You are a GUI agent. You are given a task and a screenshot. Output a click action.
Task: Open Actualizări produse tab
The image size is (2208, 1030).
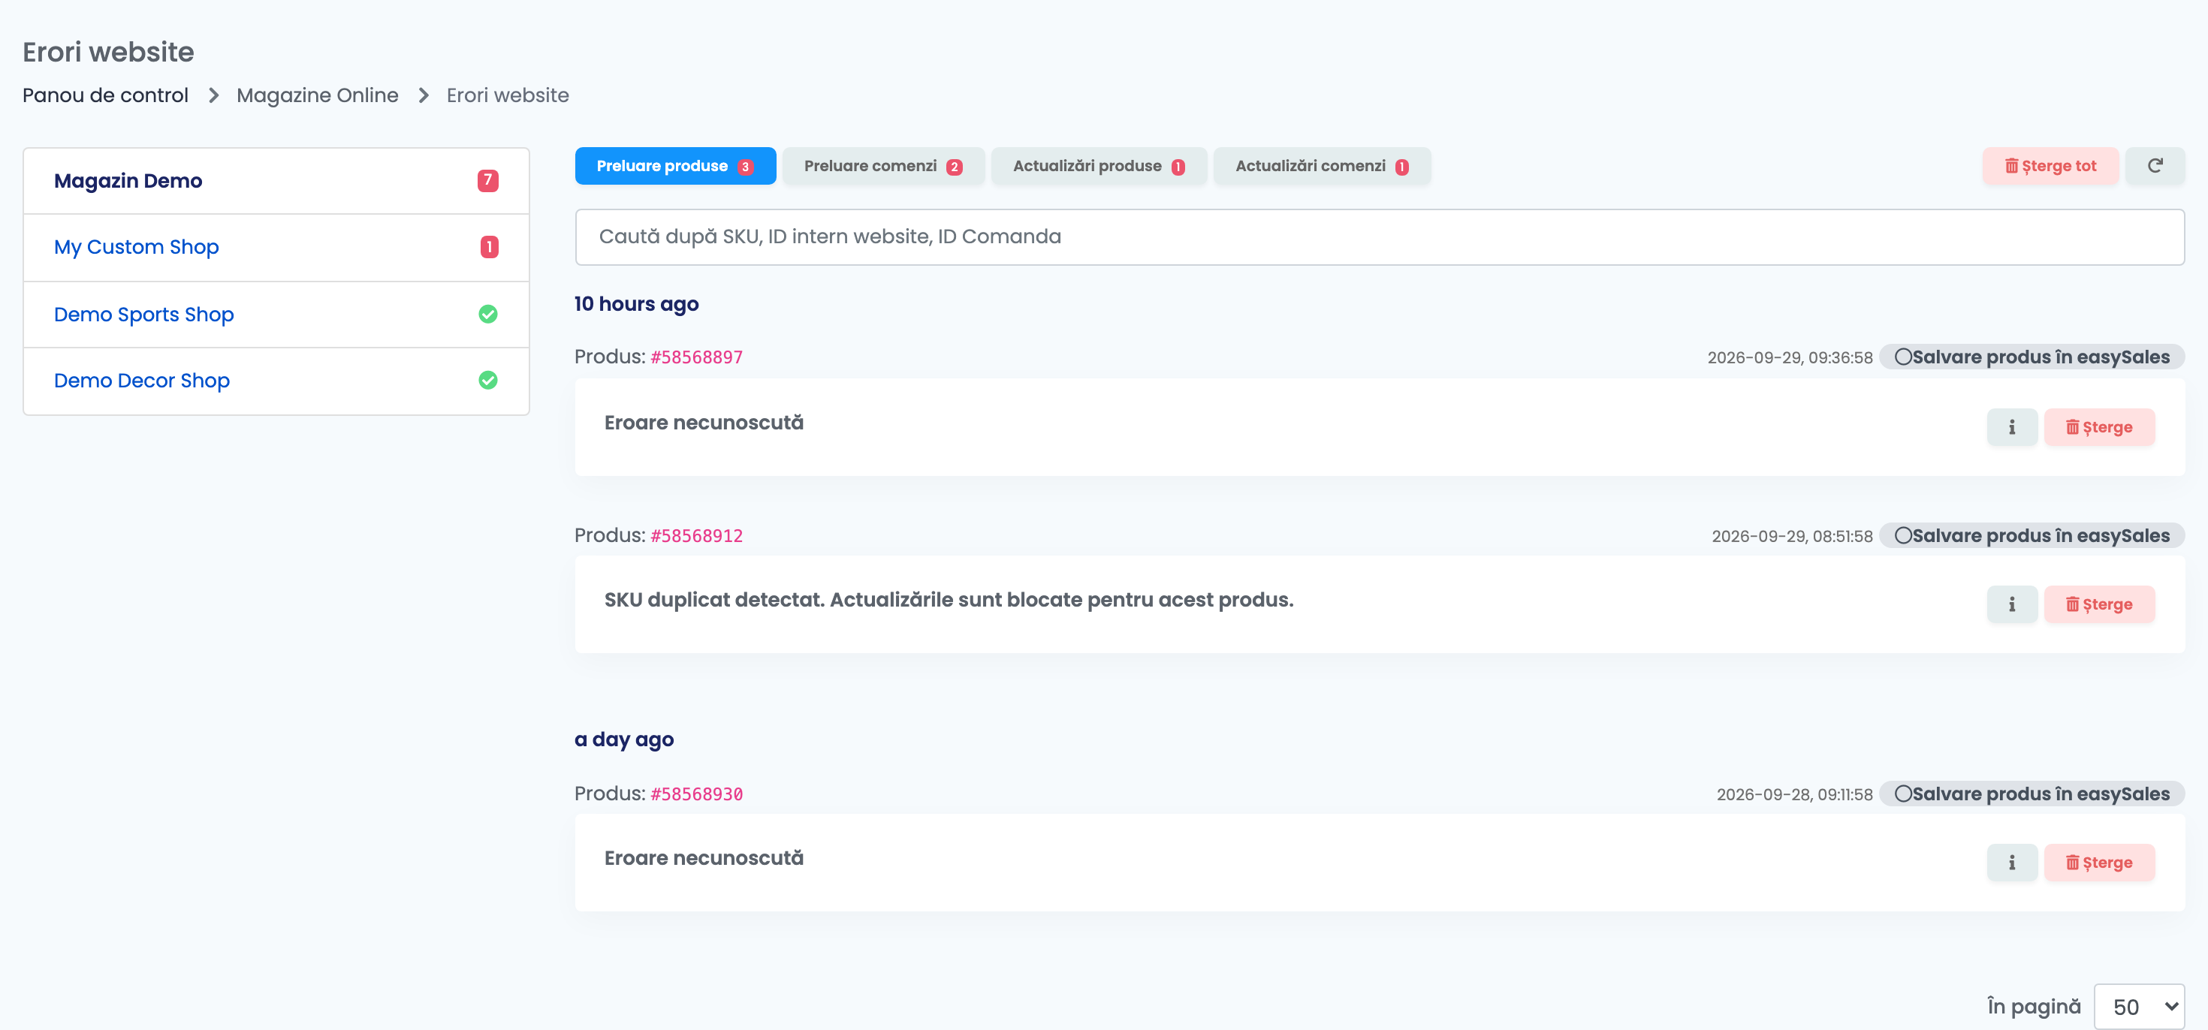[1099, 165]
